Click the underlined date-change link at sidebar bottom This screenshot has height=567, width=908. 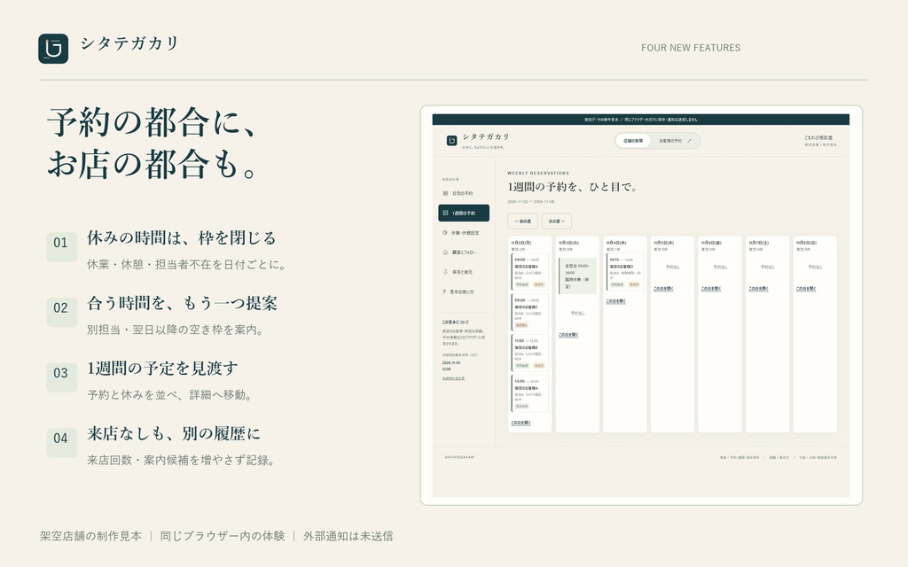pos(453,378)
